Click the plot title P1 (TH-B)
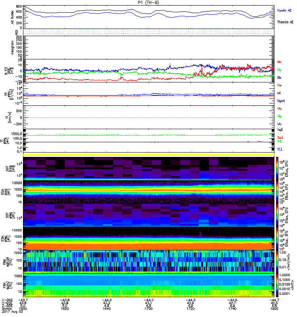Screen dimensions: 297x317 pos(148,2)
